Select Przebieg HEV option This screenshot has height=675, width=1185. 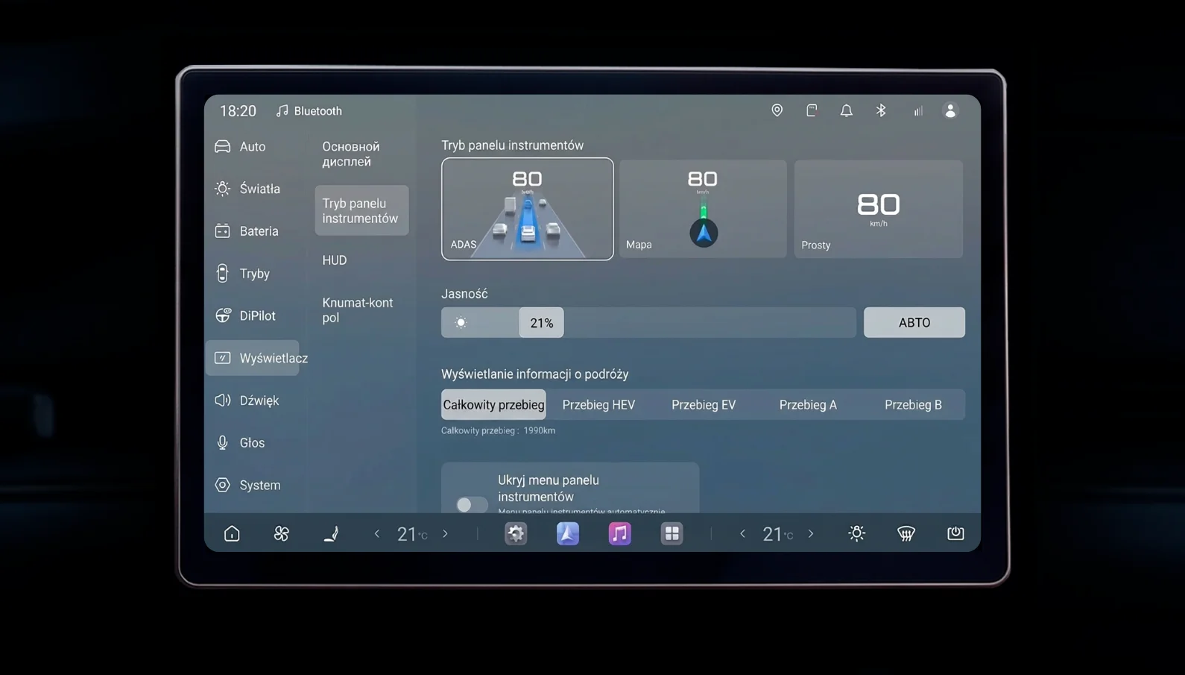coord(598,404)
